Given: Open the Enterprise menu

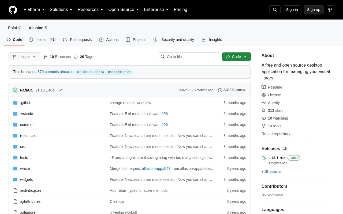Looking at the screenshot, I should [156, 10].
